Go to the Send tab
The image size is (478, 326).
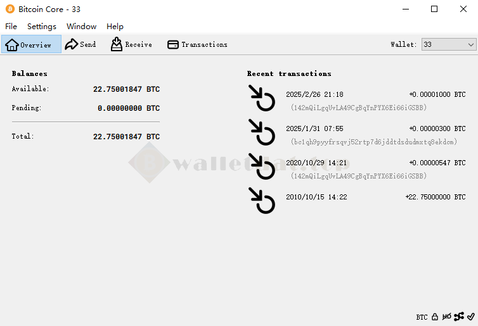coord(81,44)
